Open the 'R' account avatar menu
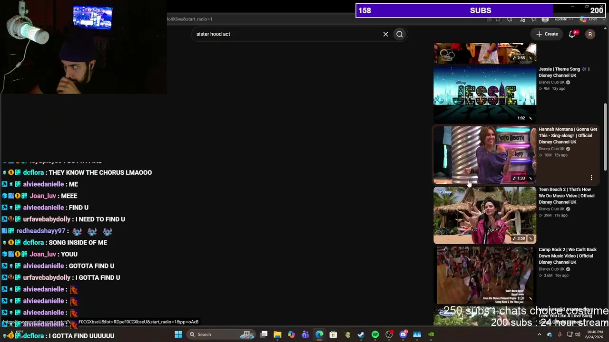Image resolution: width=609 pixels, height=342 pixels. click(590, 34)
